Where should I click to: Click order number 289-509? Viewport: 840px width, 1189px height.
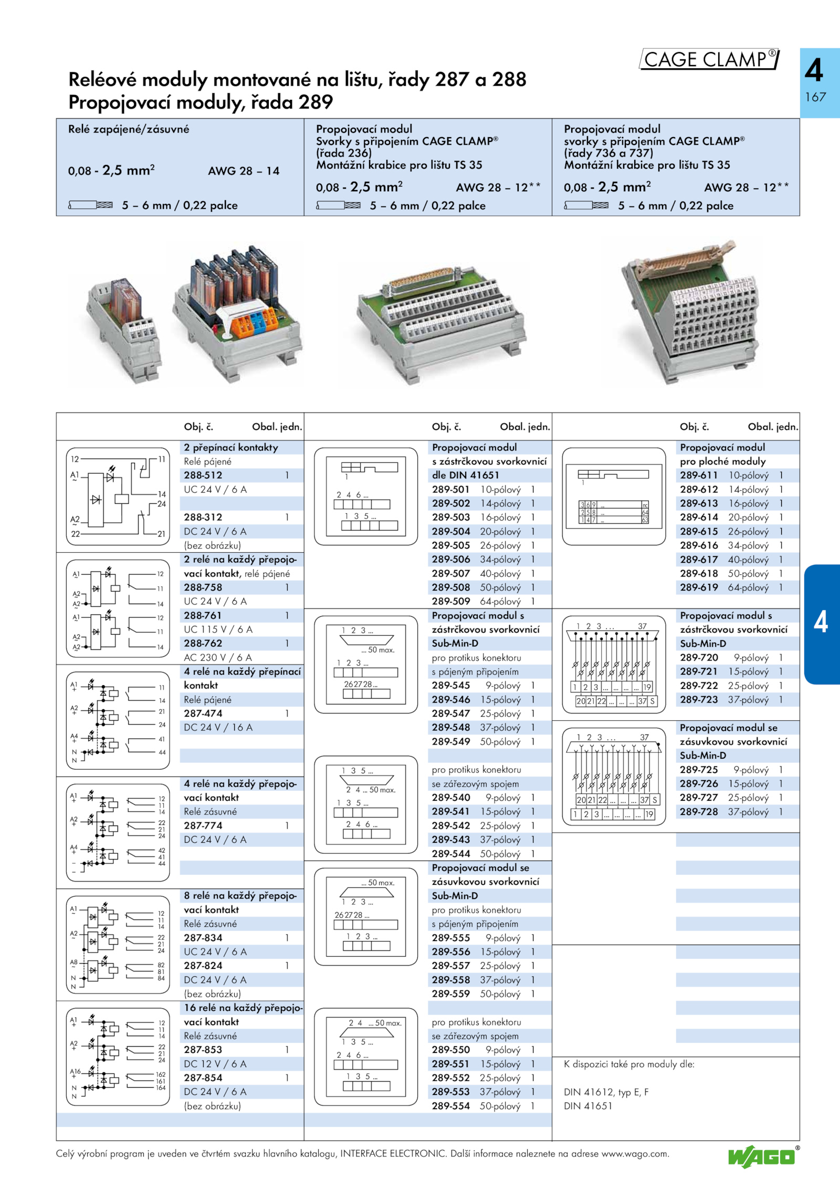coord(451,601)
